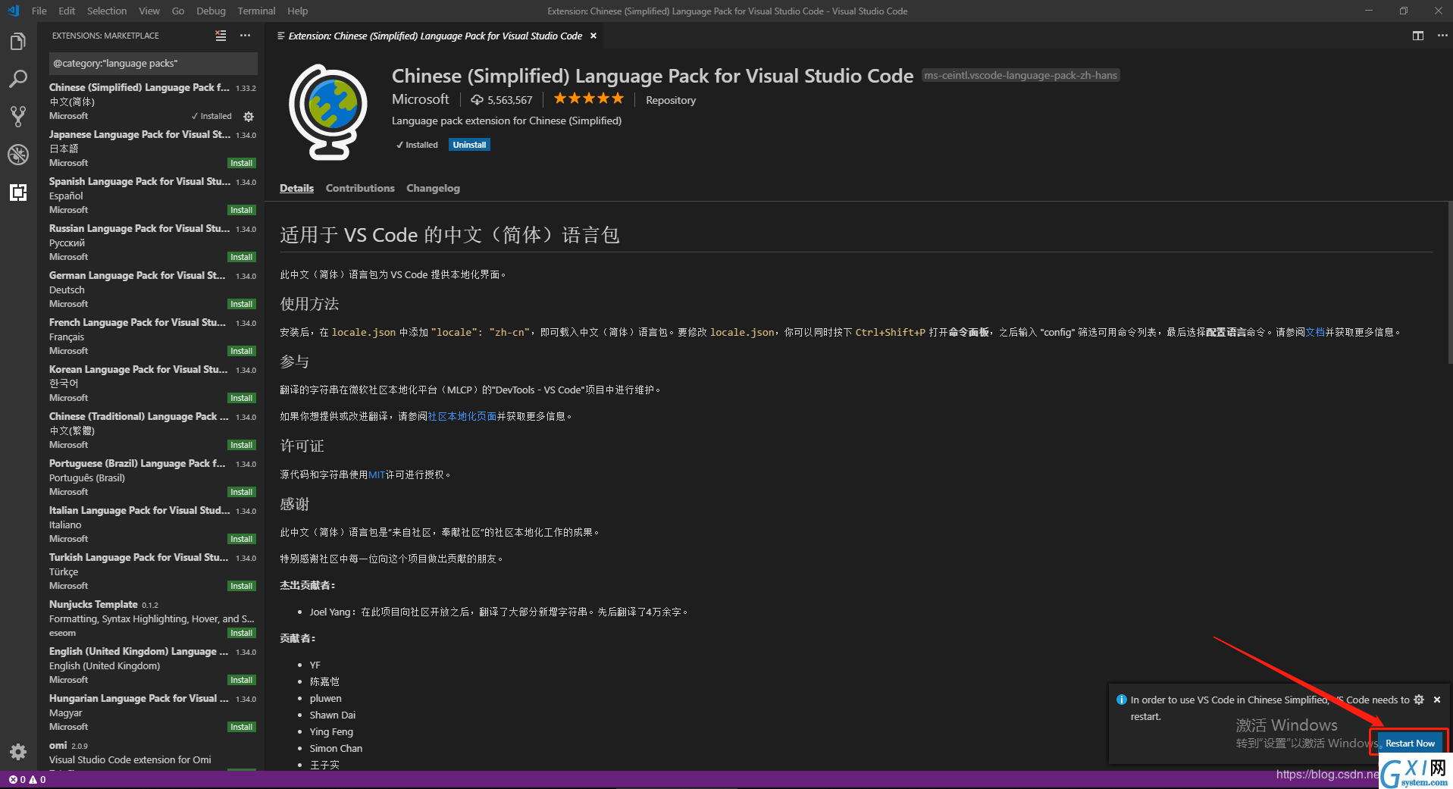Open the Search view in activity bar

pos(18,79)
